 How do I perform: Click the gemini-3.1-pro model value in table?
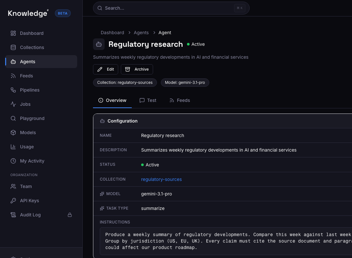click(x=157, y=194)
